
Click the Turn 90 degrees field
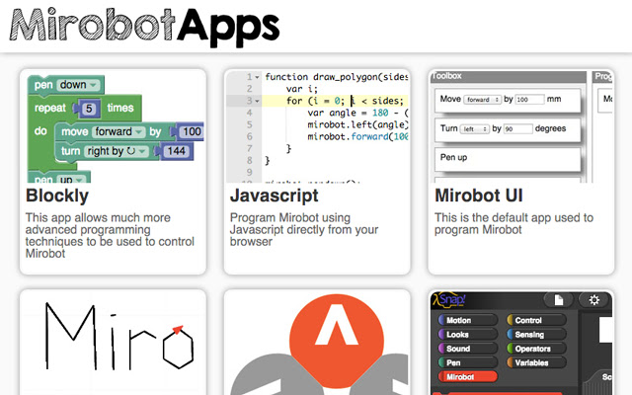(x=517, y=129)
